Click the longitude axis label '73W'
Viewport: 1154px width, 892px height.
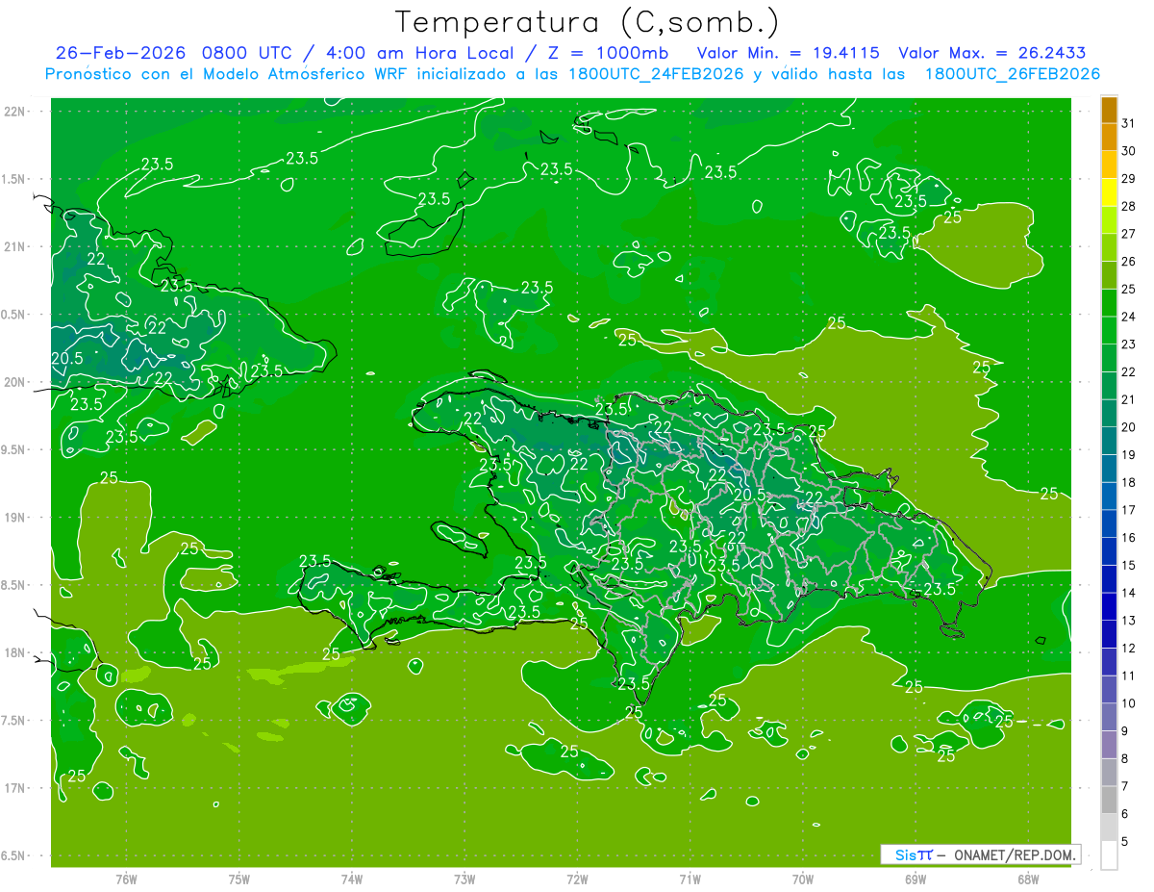tap(464, 879)
